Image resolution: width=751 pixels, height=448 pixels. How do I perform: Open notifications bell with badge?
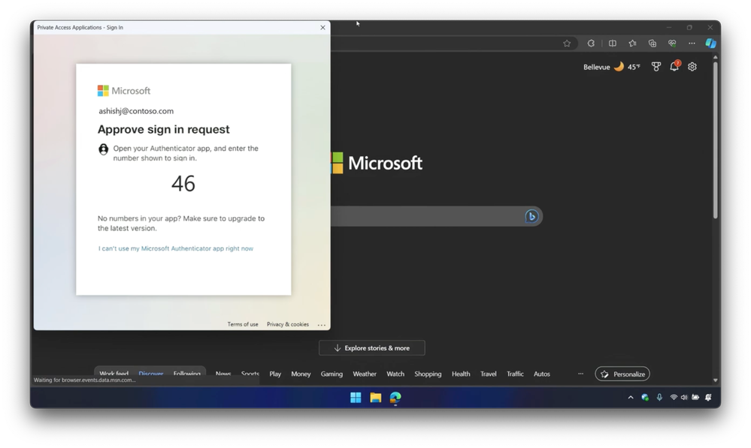click(674, 66)
